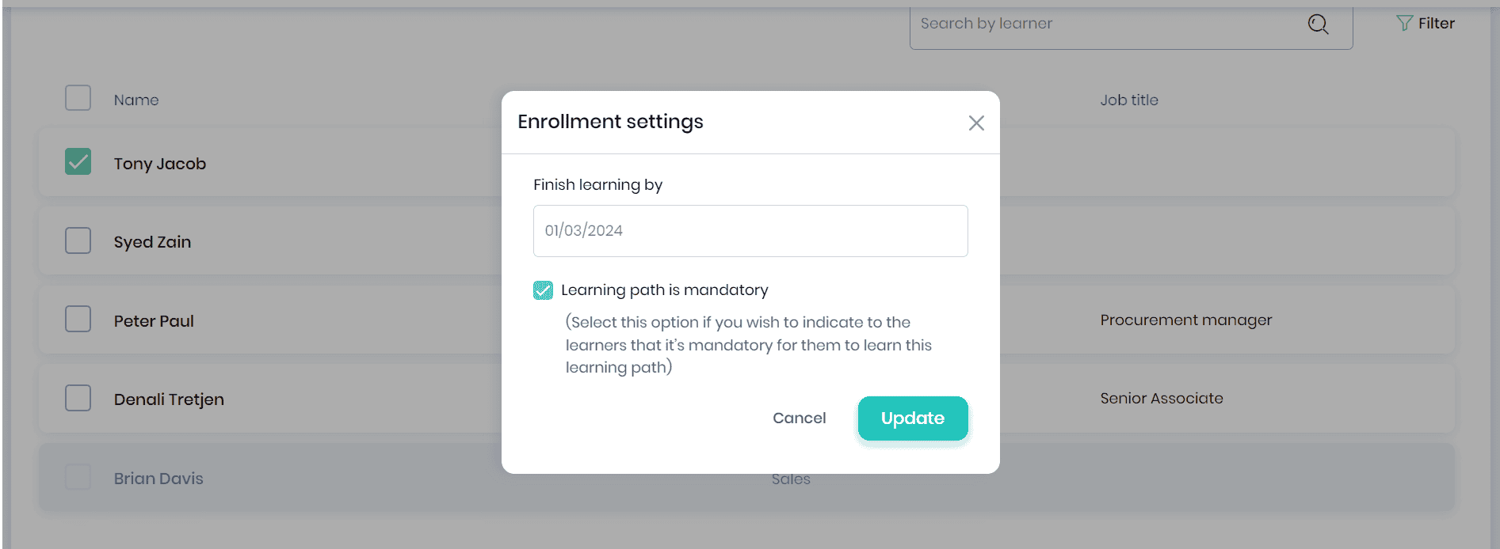Click the Name column header
The image size is (1500, 549).
pyautogui.click(x=136, y=100)
